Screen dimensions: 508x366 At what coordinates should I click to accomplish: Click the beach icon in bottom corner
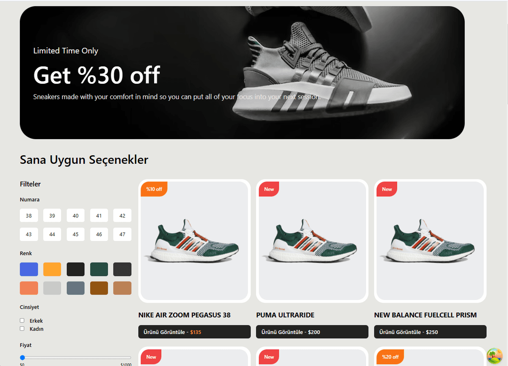pos(494,355)
